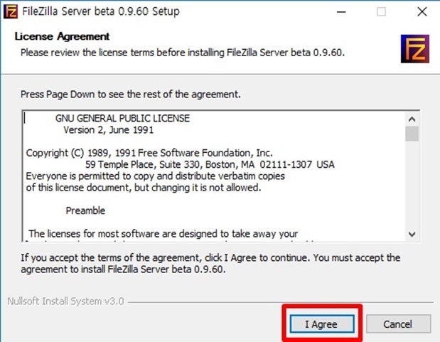Close the setup window
Image resolution: width=440 pixels, height=342 pixels.
pyautogui.click(x=422, y=12)
